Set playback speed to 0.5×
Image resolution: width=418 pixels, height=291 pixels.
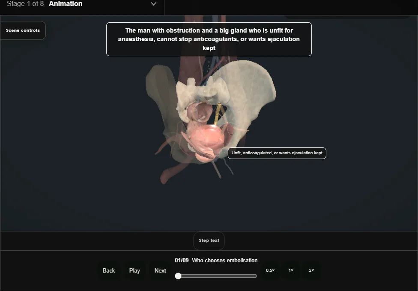[270, 270]
